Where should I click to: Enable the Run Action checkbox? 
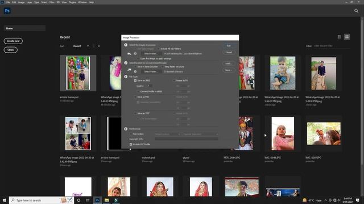131,134
